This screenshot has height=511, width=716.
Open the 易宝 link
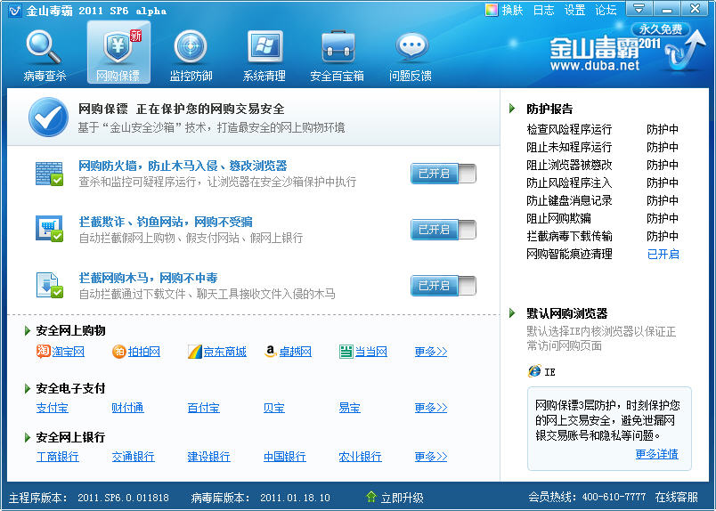click(x=349, y=408)
